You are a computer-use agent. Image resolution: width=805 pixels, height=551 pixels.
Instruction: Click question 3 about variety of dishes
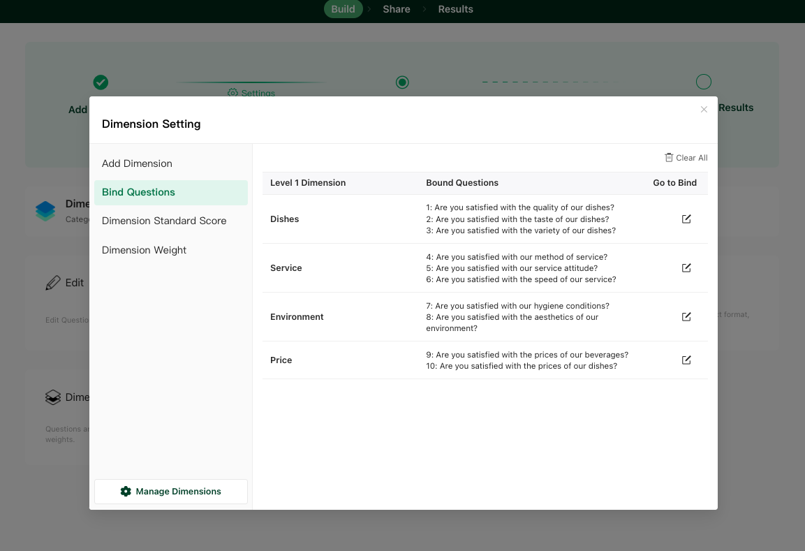(521, 230)
